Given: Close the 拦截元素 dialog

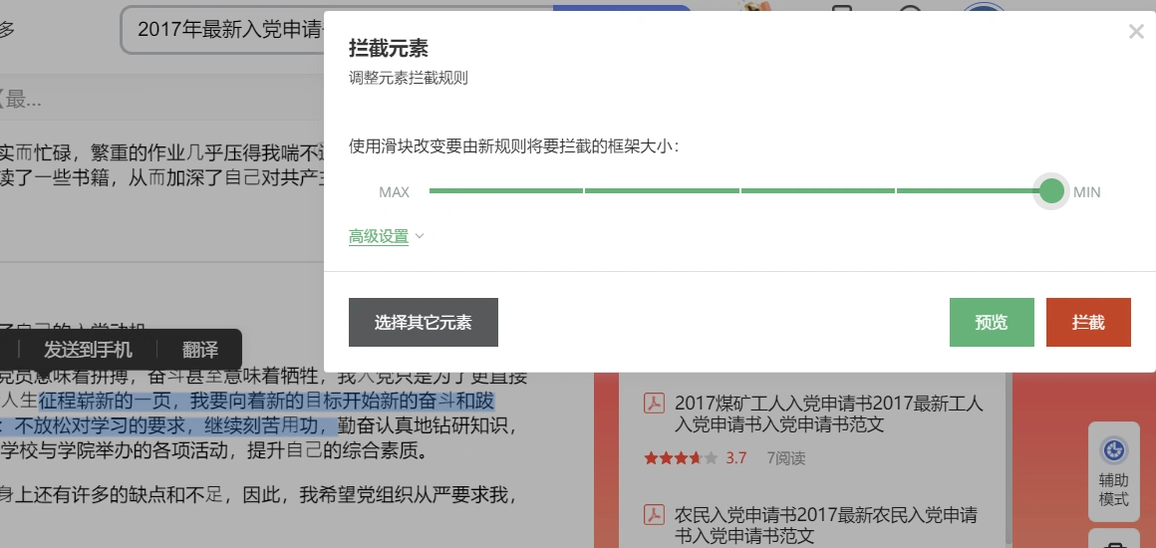Looking at the screenshot, I should coord(1136,32).
